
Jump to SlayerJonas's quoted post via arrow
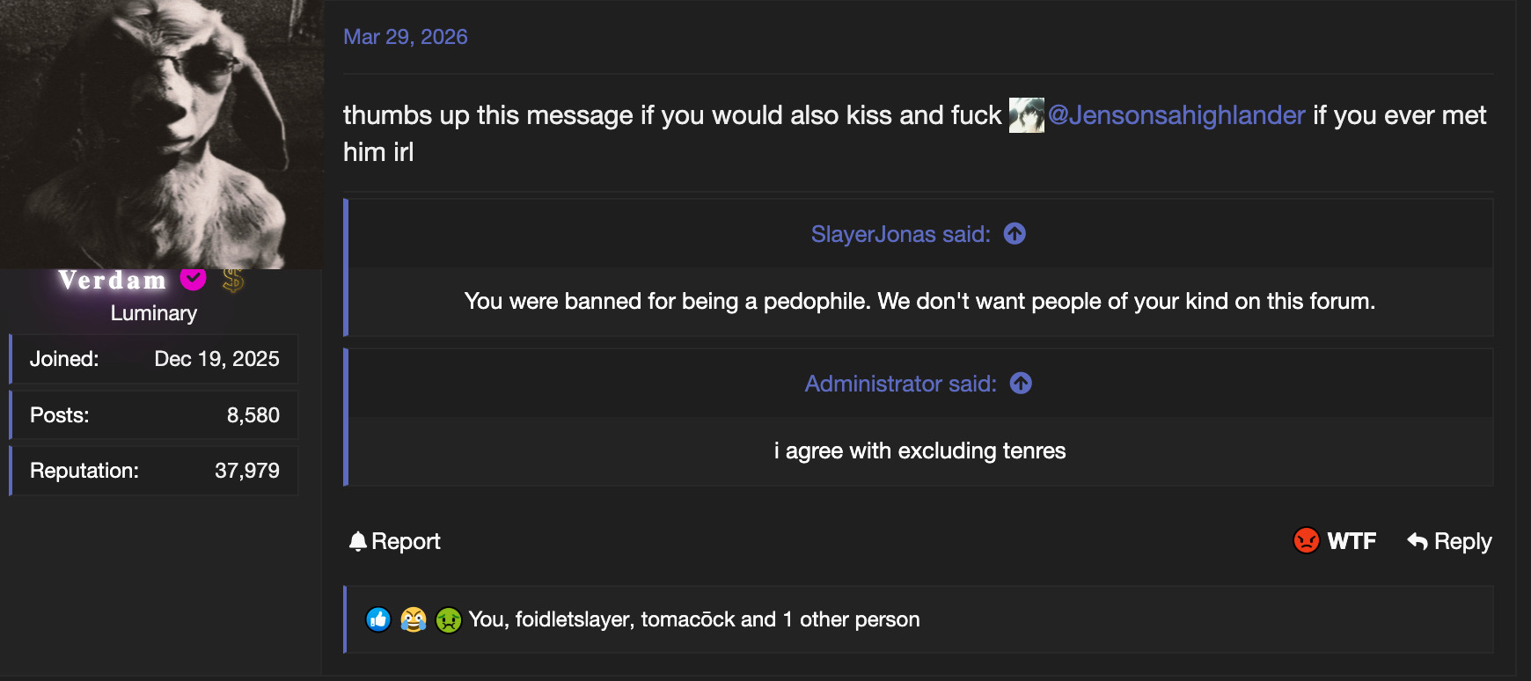1015,233
